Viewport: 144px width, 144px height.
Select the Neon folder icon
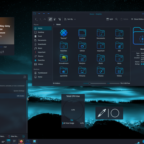click(119, 58)
